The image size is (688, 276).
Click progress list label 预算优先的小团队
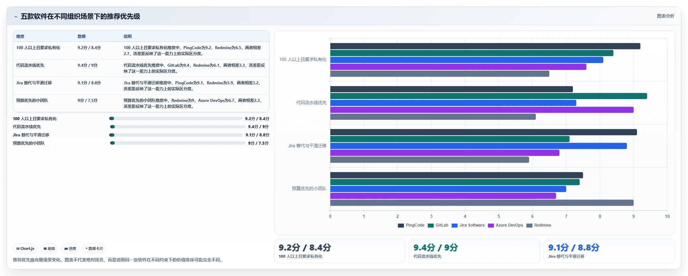[29, 143]
